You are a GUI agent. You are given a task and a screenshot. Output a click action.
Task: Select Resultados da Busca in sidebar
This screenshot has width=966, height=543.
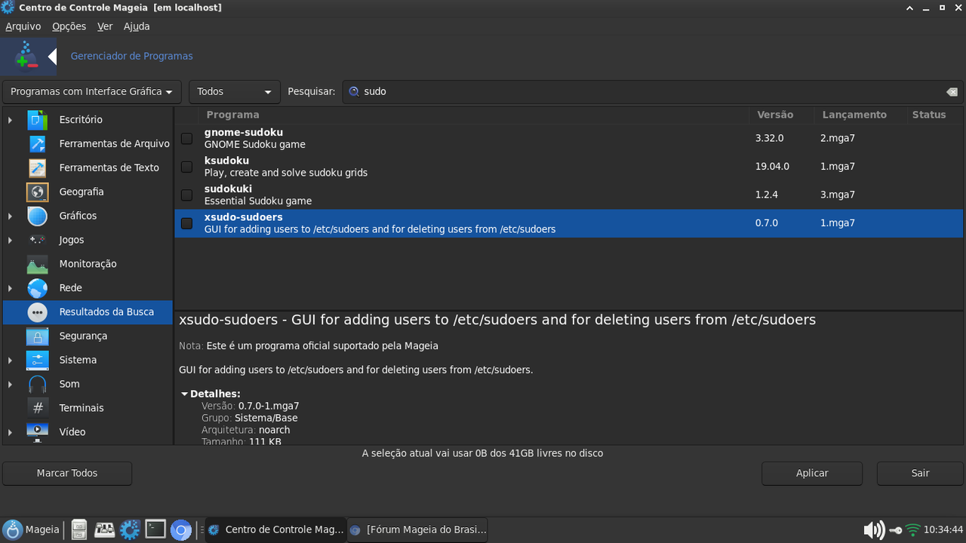88,312
